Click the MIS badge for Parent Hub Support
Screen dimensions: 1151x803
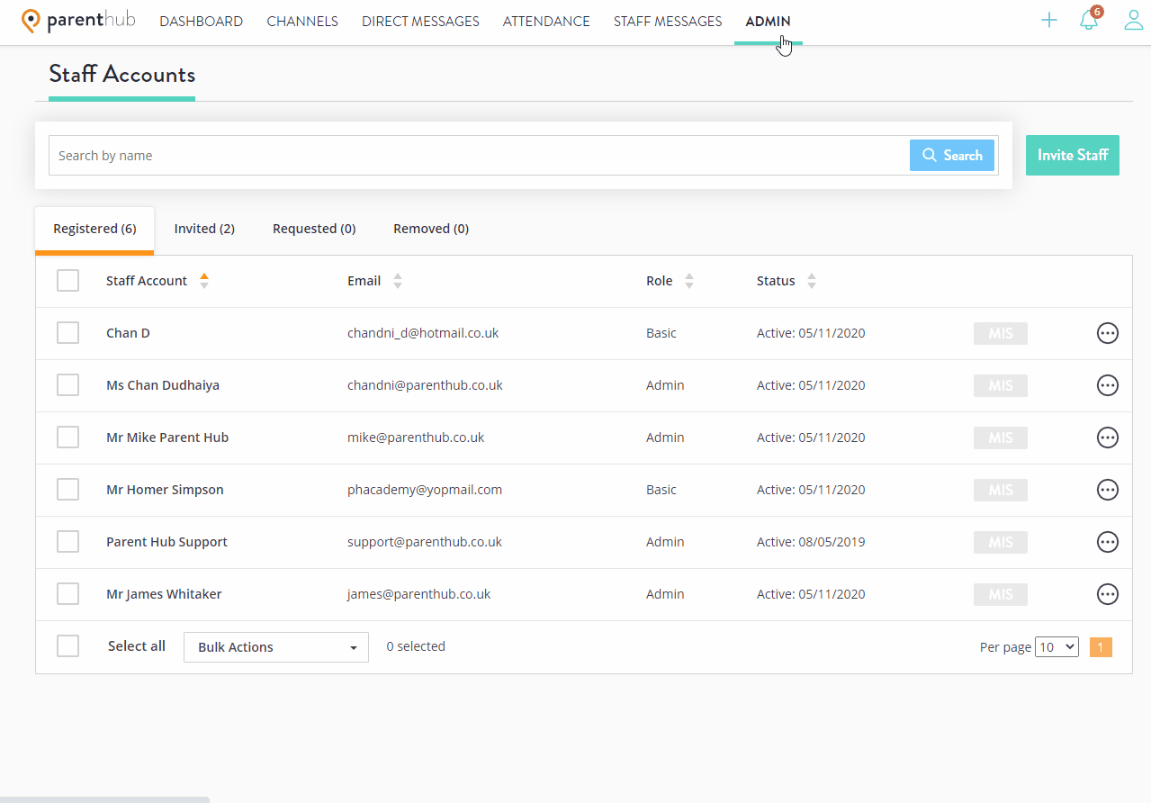(1001, 542)
